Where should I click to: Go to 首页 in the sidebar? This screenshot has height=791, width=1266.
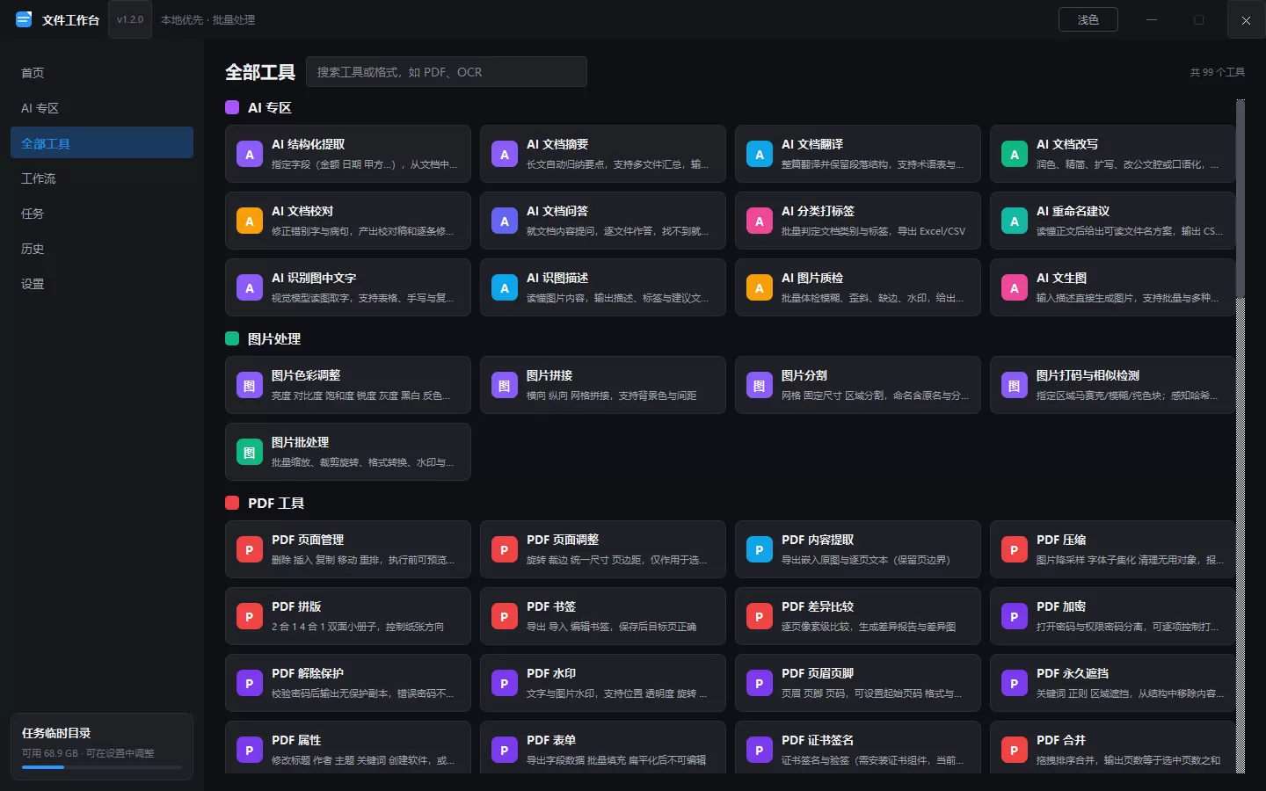tap(102, 73)
